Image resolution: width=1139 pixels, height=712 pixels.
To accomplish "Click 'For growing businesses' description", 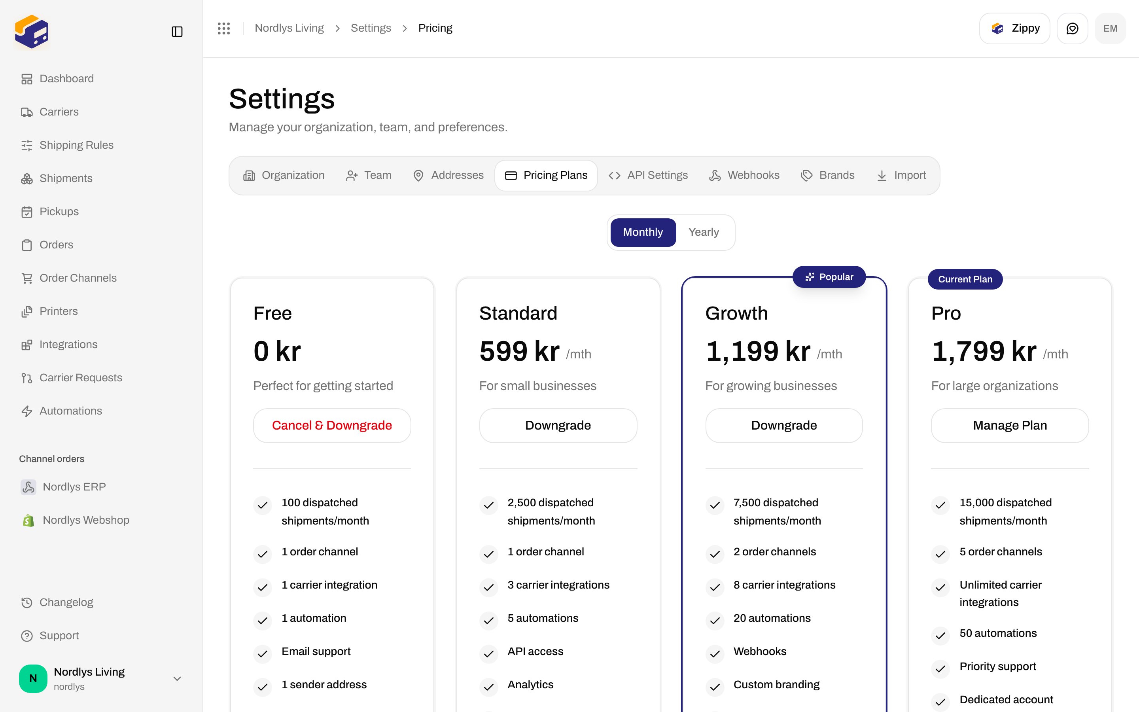I will [x=771, y=386].
